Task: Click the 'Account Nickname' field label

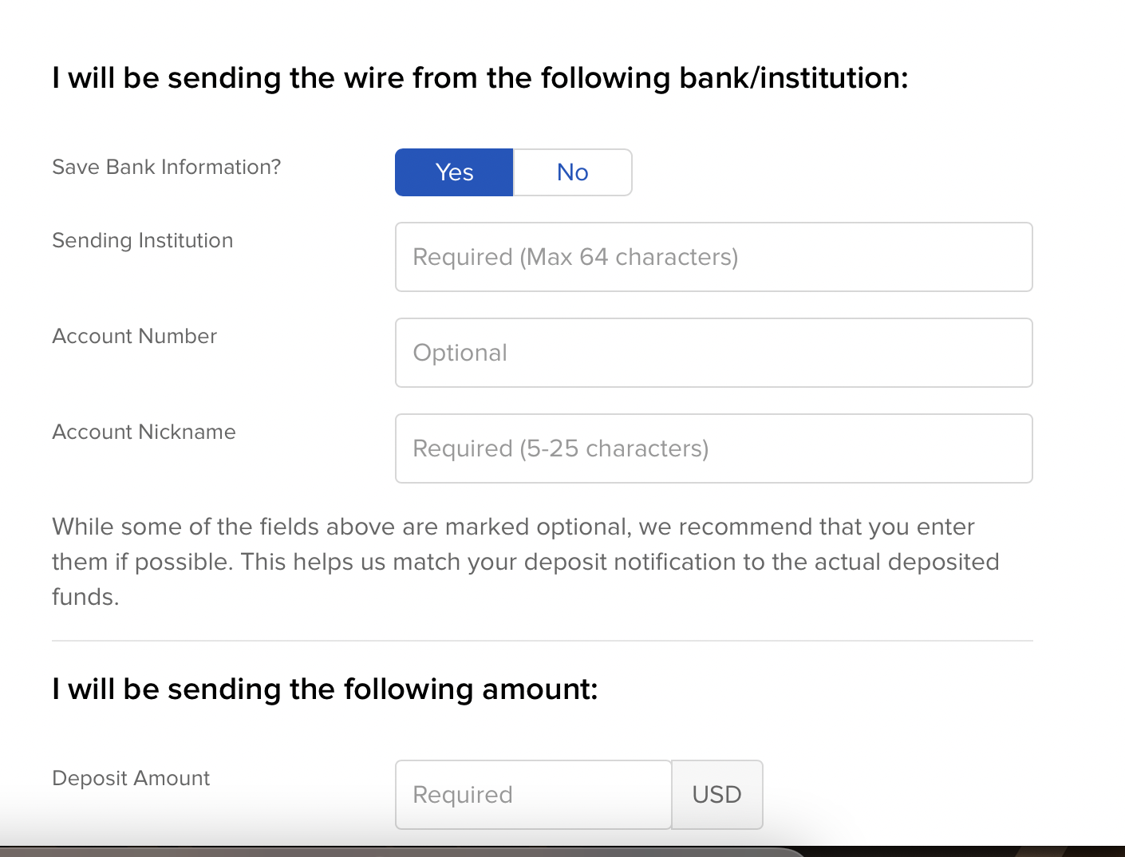Action: (144, 432)
